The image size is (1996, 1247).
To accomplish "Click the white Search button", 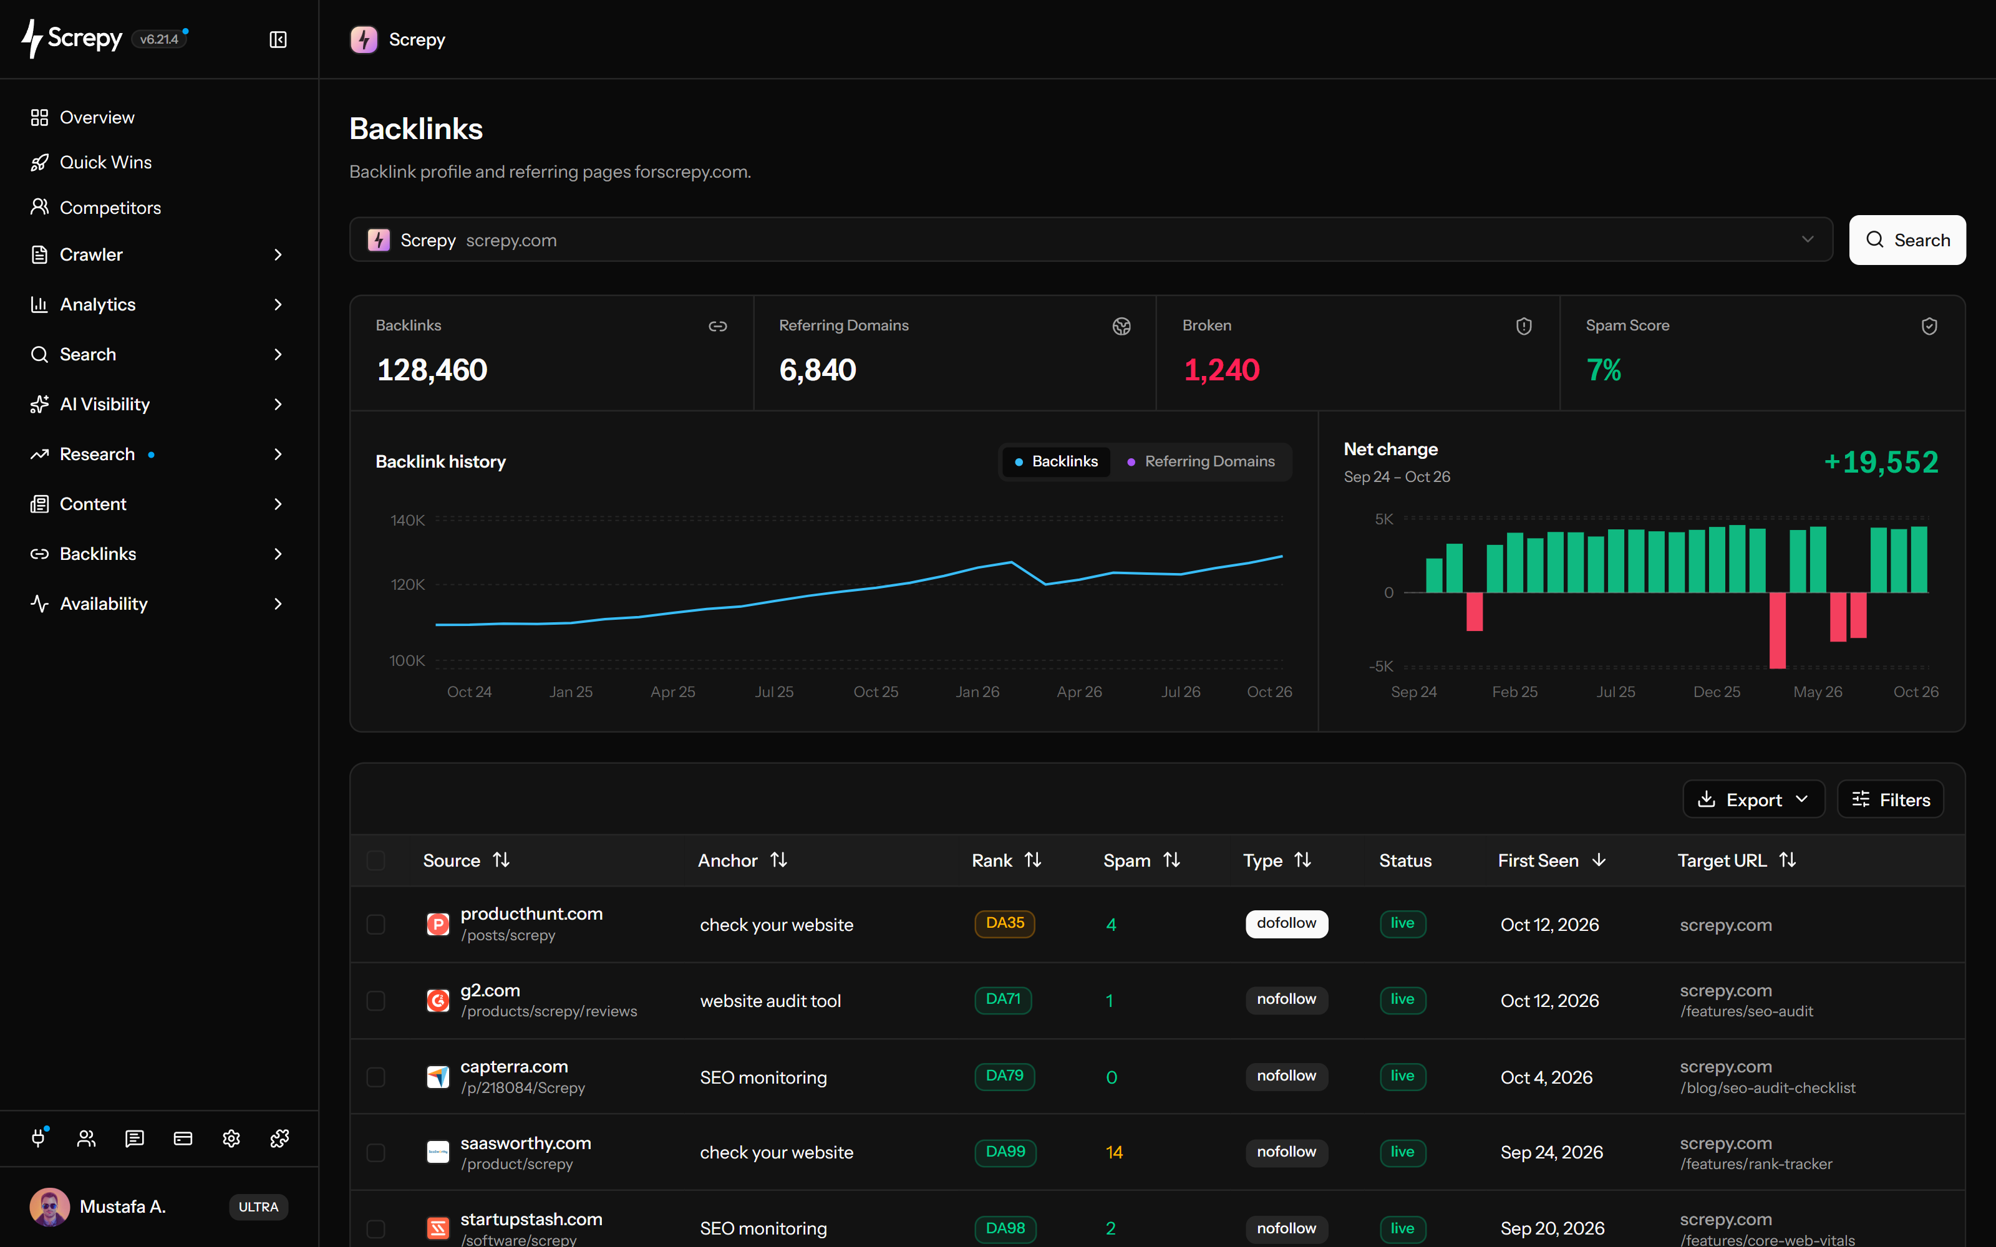I will tap(1907, 240).
